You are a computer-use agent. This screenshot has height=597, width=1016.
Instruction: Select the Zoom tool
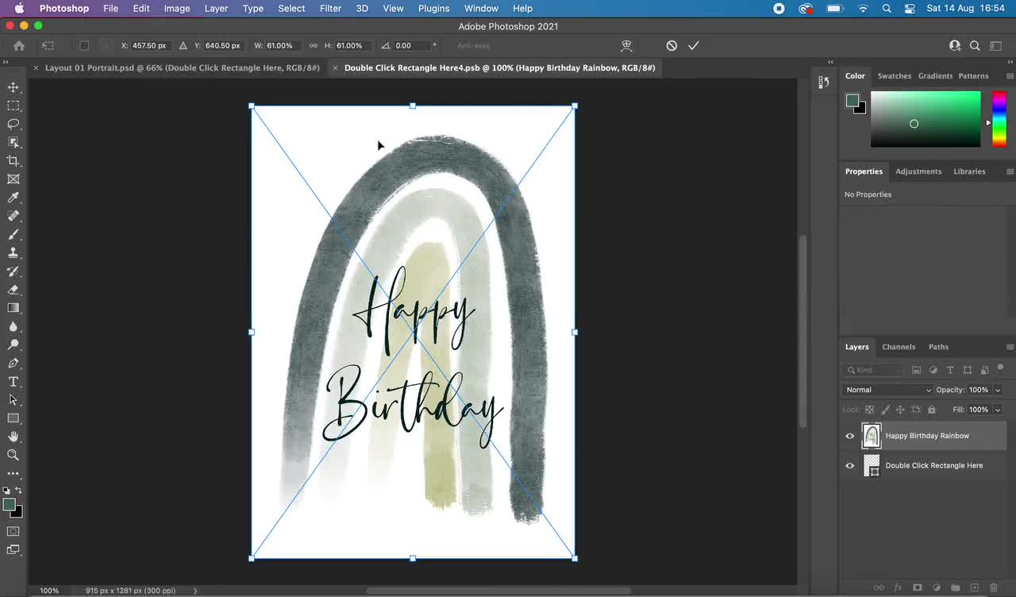13,455
